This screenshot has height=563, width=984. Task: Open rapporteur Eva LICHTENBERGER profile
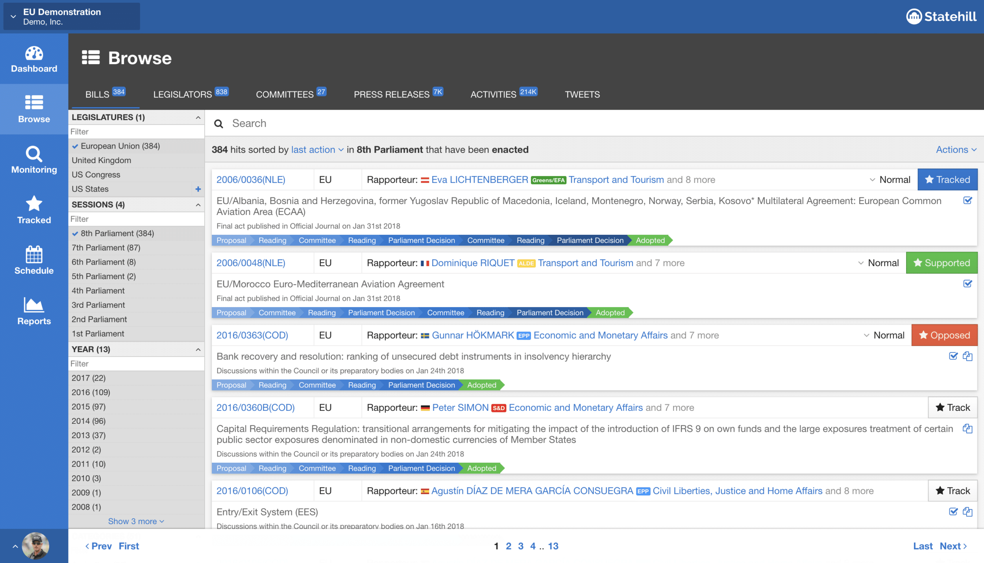(x=480, y=180)
